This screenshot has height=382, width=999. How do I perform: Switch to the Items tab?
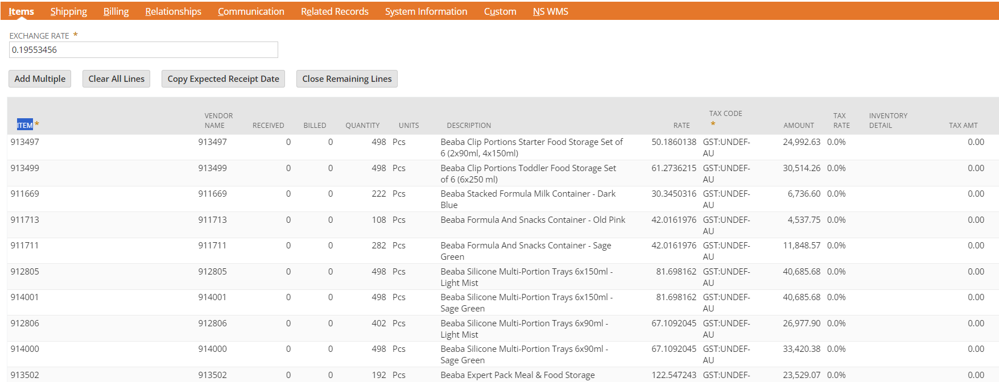[x=21, y=11]
